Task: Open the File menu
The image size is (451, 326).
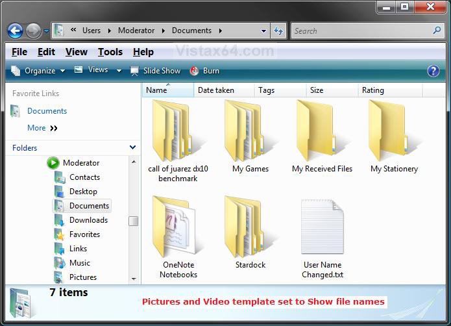Action: [x=19, y=52]
